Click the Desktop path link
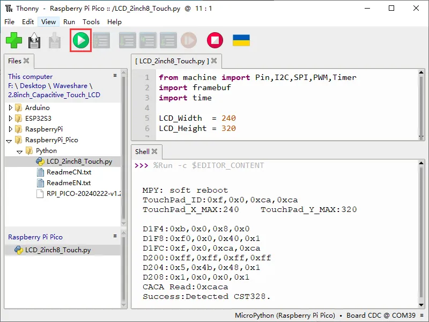Image resolution: width=429 pixels, height=322 pixels. (x=33, y=86)
